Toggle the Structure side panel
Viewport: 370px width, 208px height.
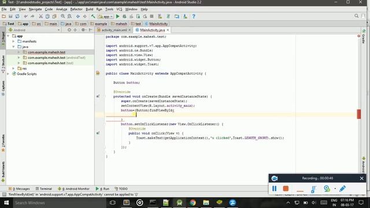click(x=3, y=64)
